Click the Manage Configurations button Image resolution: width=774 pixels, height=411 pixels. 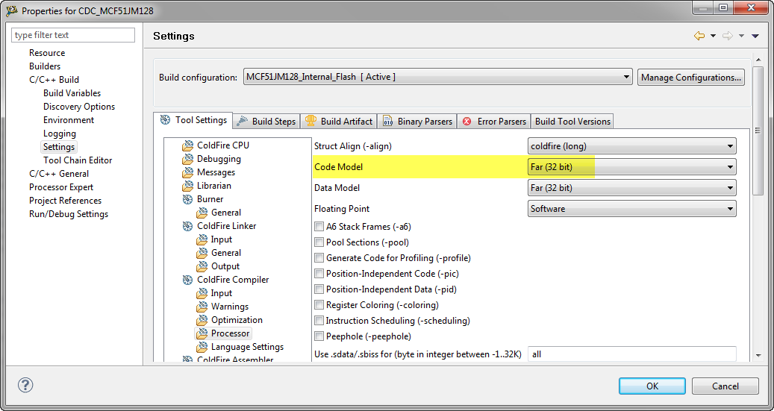(690, 78)
